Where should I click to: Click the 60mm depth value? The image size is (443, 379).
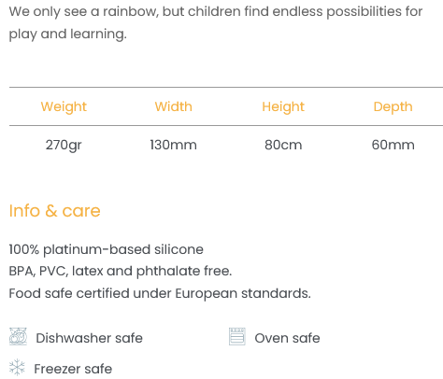(x=393, y=145)
